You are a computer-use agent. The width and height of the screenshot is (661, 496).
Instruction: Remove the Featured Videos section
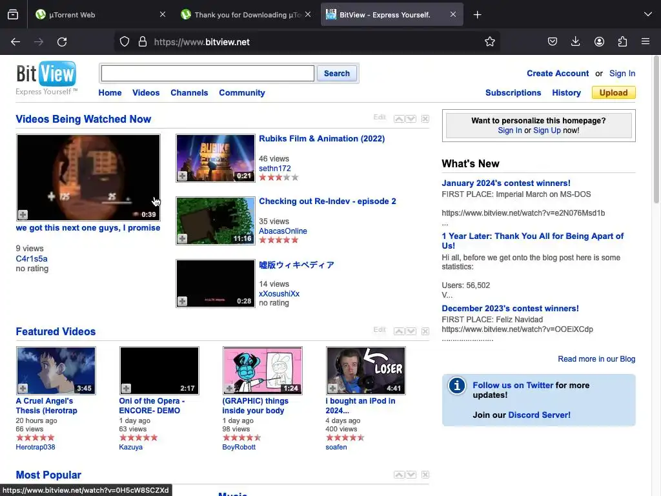click(425, 331)
